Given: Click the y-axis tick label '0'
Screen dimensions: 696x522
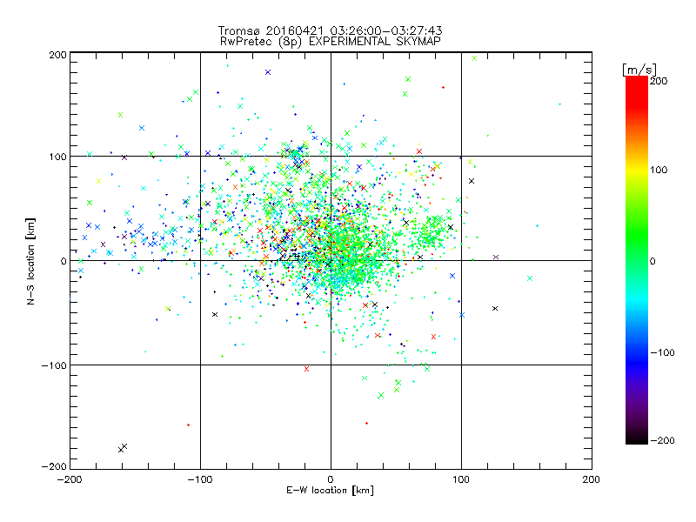Looking at the screenshot, I should pos(64,261).
